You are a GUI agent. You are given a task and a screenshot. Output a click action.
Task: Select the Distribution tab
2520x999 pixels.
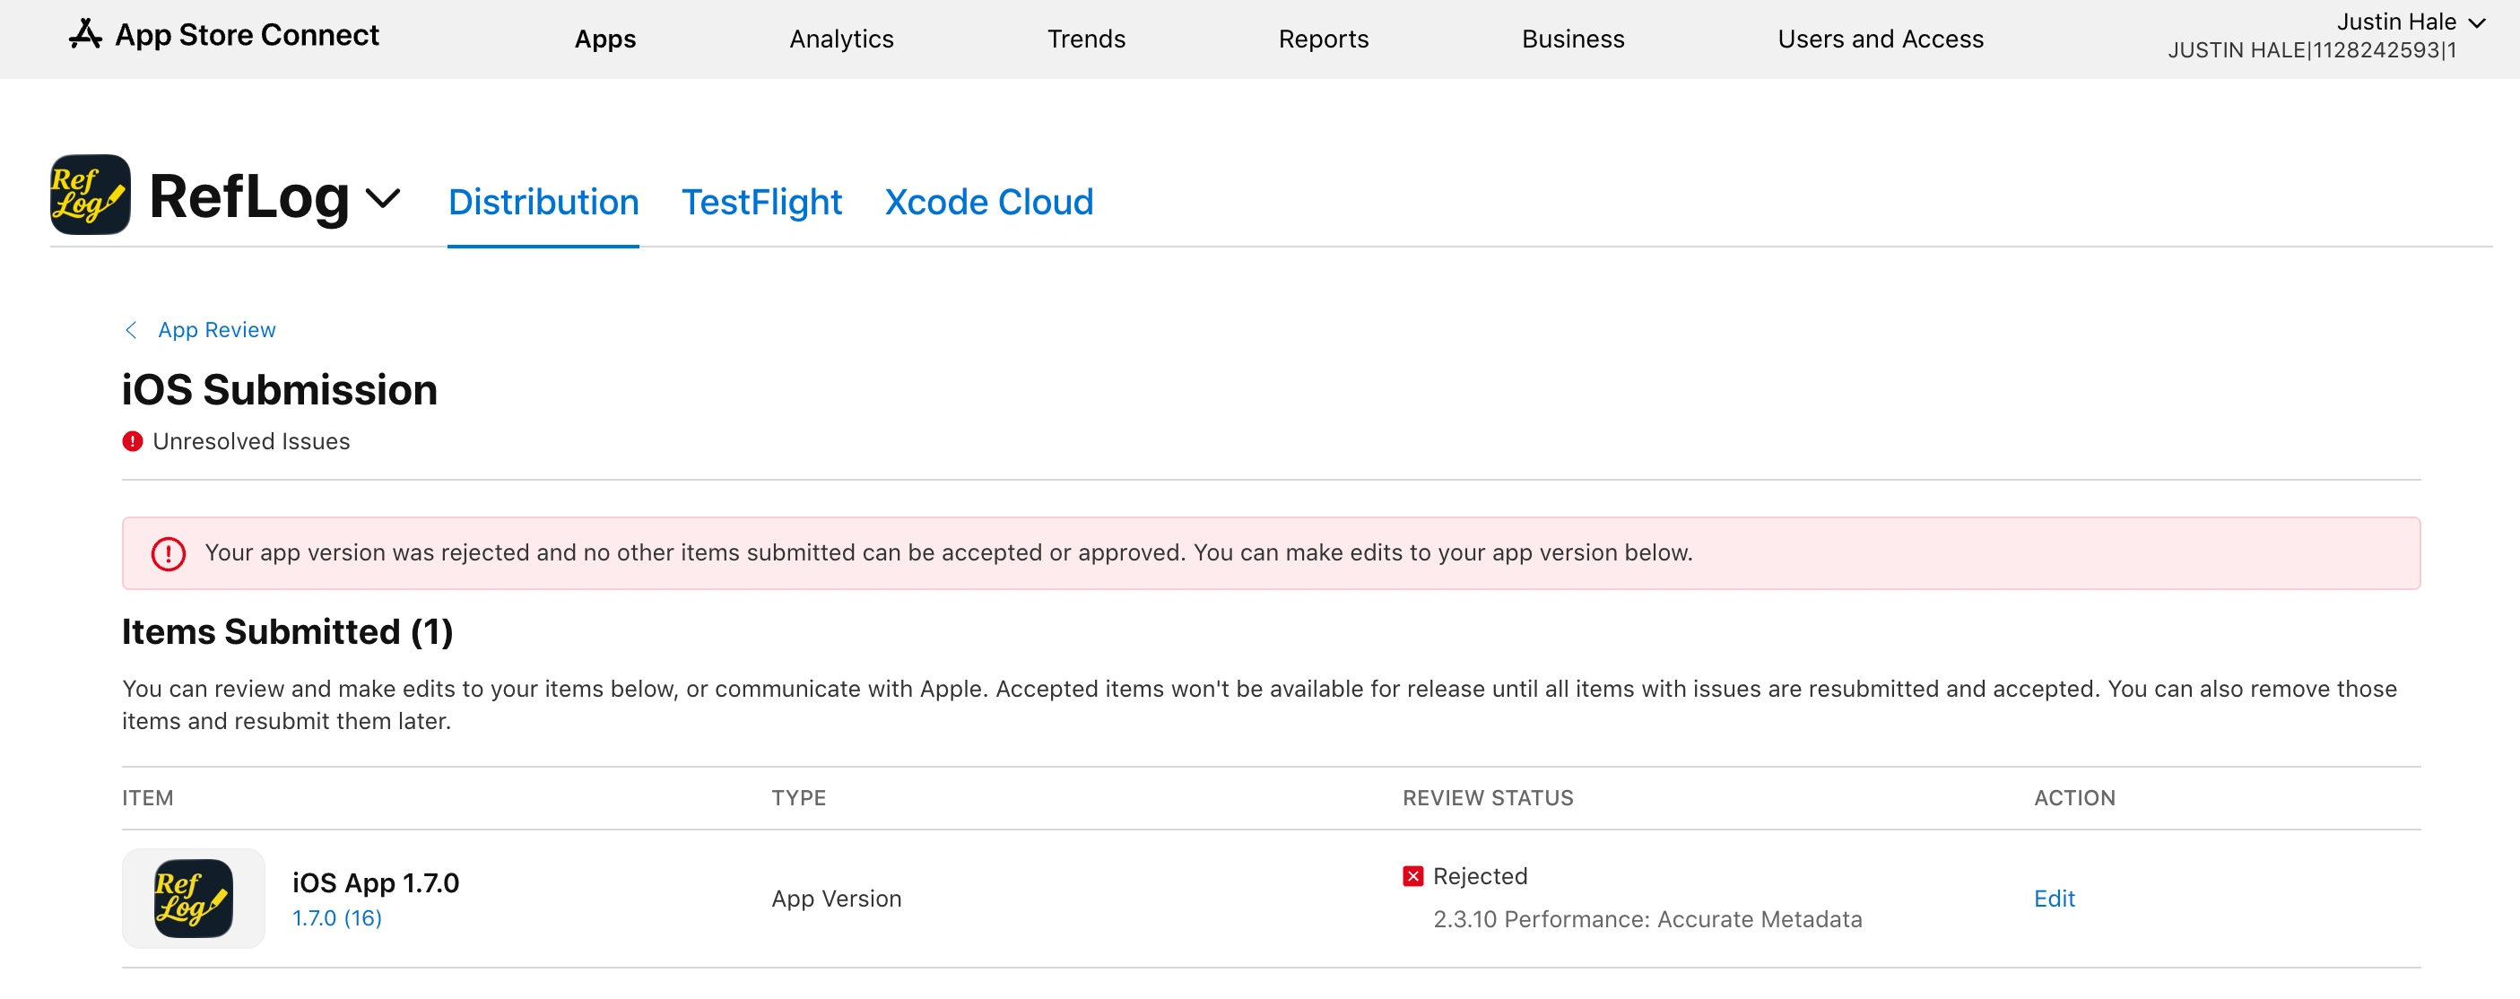coord(543,202)
